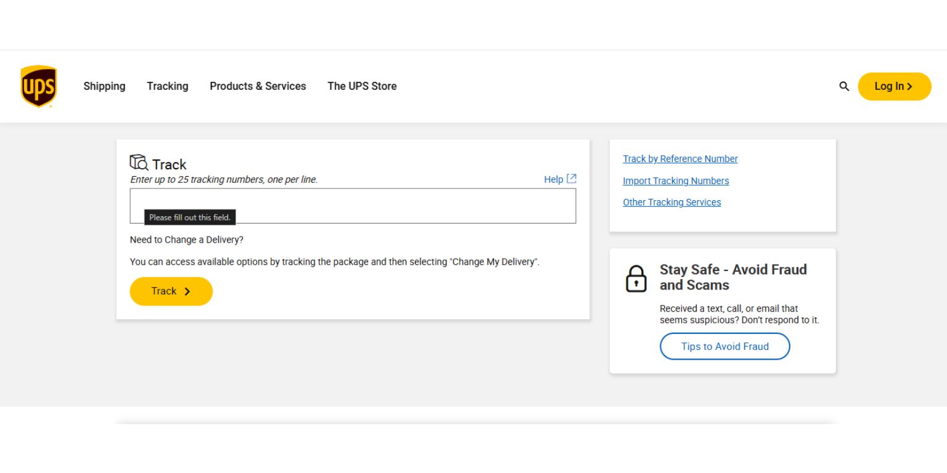Click the package track icon beside Track heading
This screenshot has height=473, width=947.
pyautogui.click(x=139, y=163)
